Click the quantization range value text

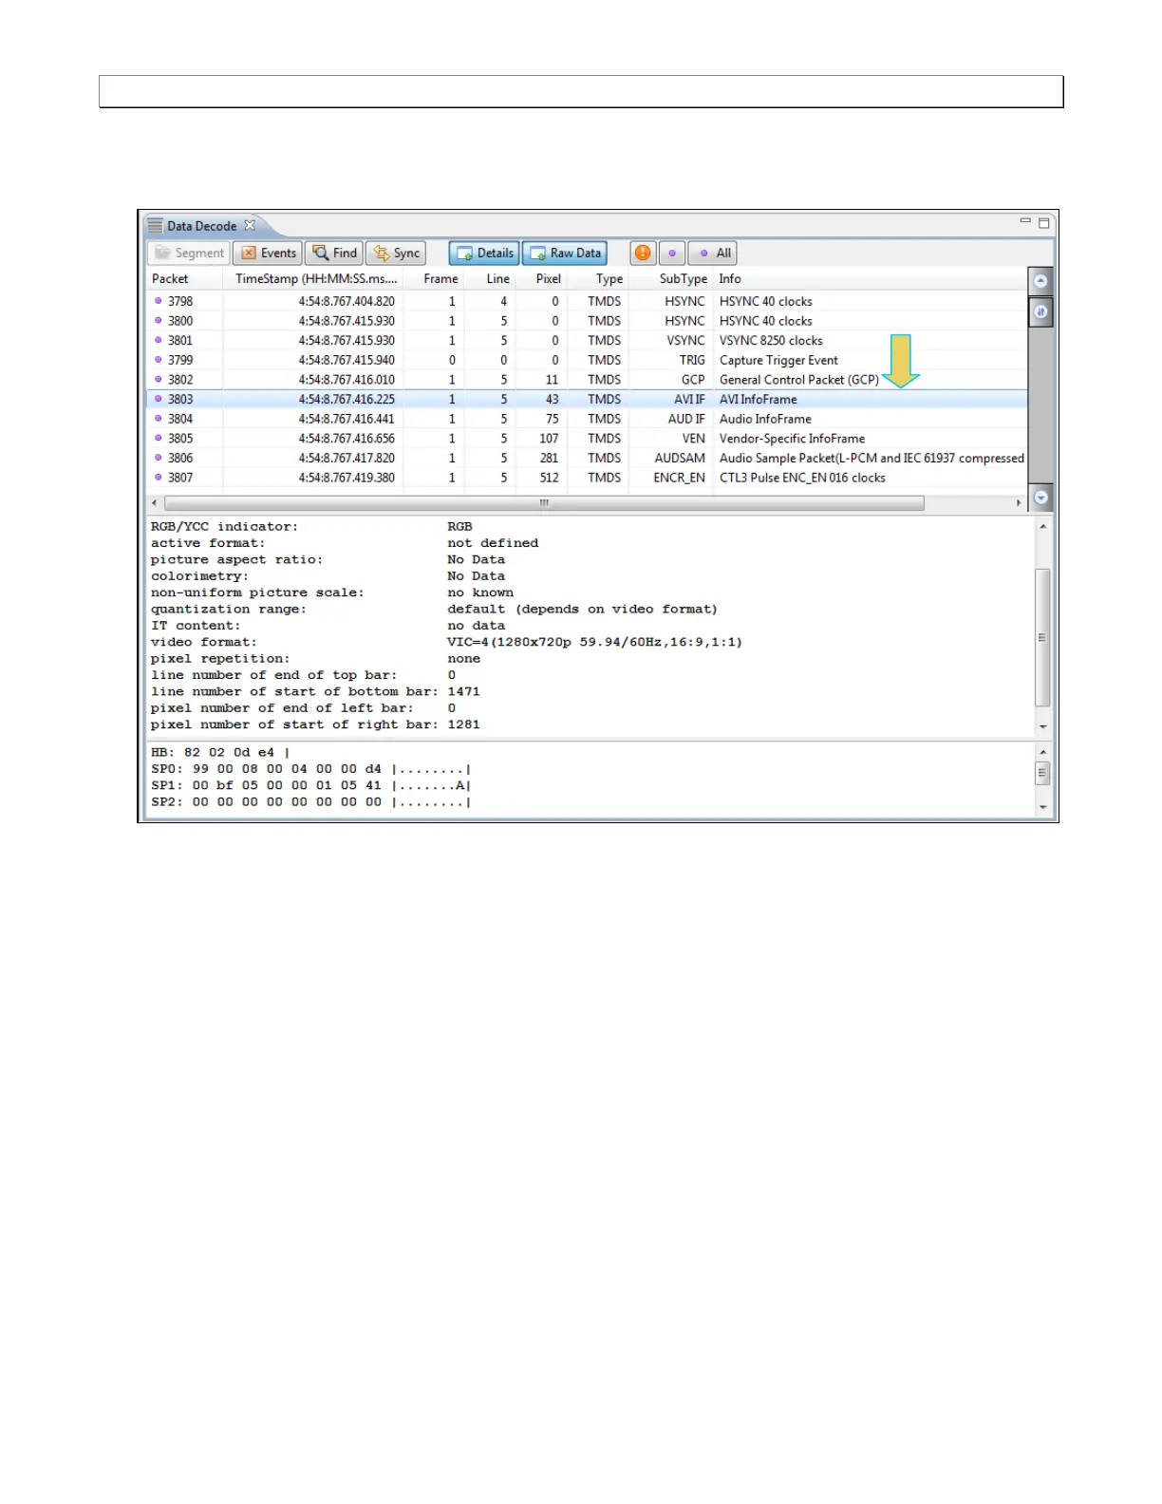(x=582, y=610)
